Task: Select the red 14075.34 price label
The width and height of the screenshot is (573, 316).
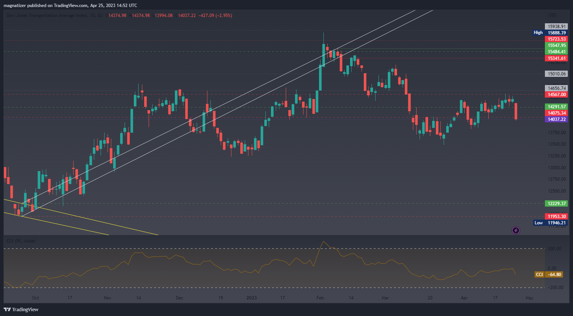Action: click(556, 113)
